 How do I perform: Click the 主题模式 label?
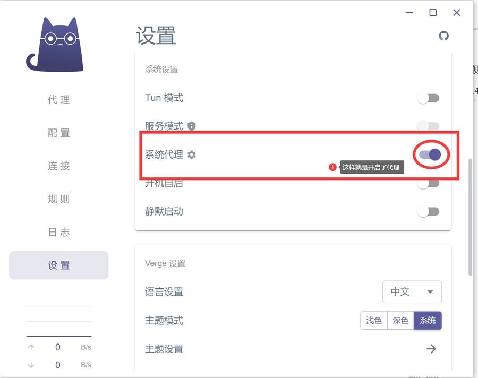[x=164, y=320]
